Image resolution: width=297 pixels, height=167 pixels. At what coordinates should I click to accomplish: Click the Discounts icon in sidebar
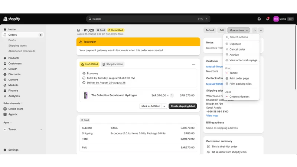[x=5, y=75]
